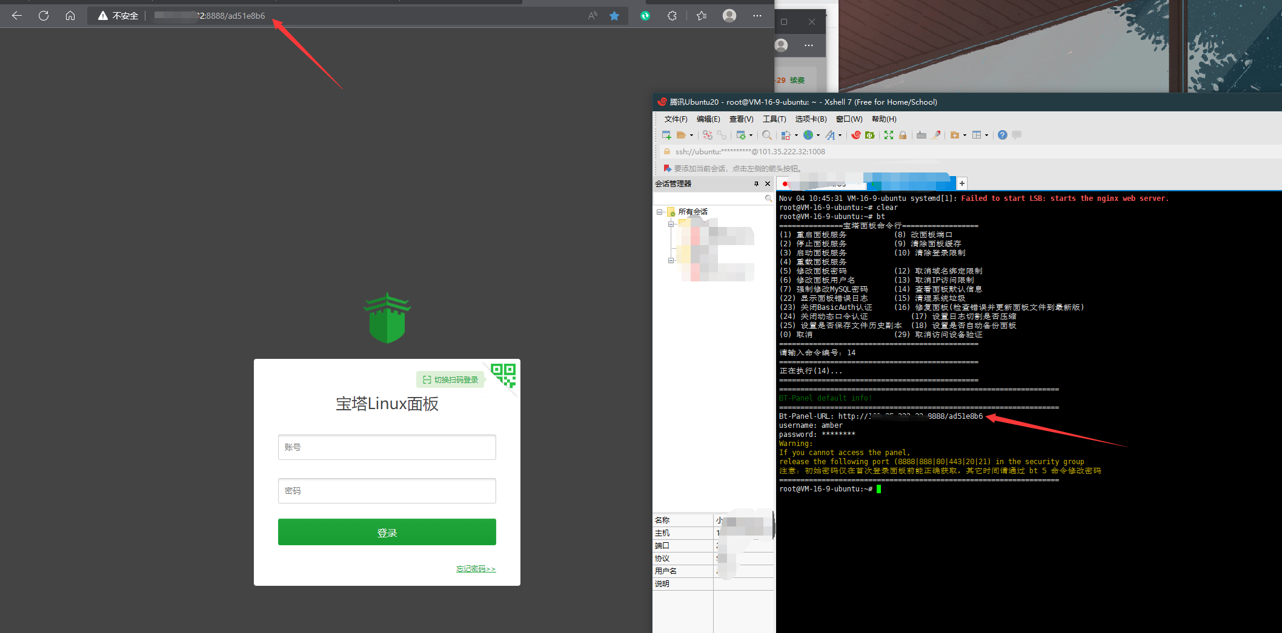Image resolution: width=1282 pixels, height=633 pixels.
Task: Click the chat bubble icon in Xshell toolbar
Action: click(1017, 135)
